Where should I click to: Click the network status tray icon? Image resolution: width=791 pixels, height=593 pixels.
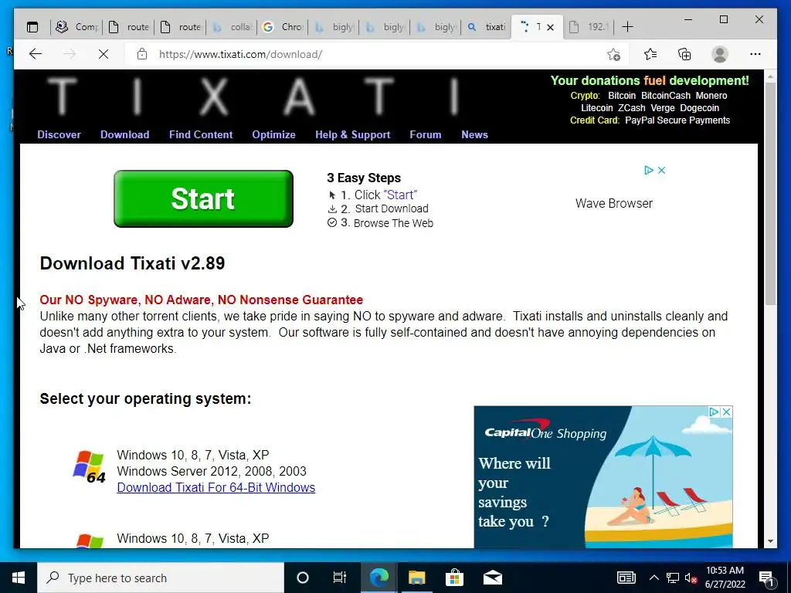pyautogui.click(x=673, y=578)
